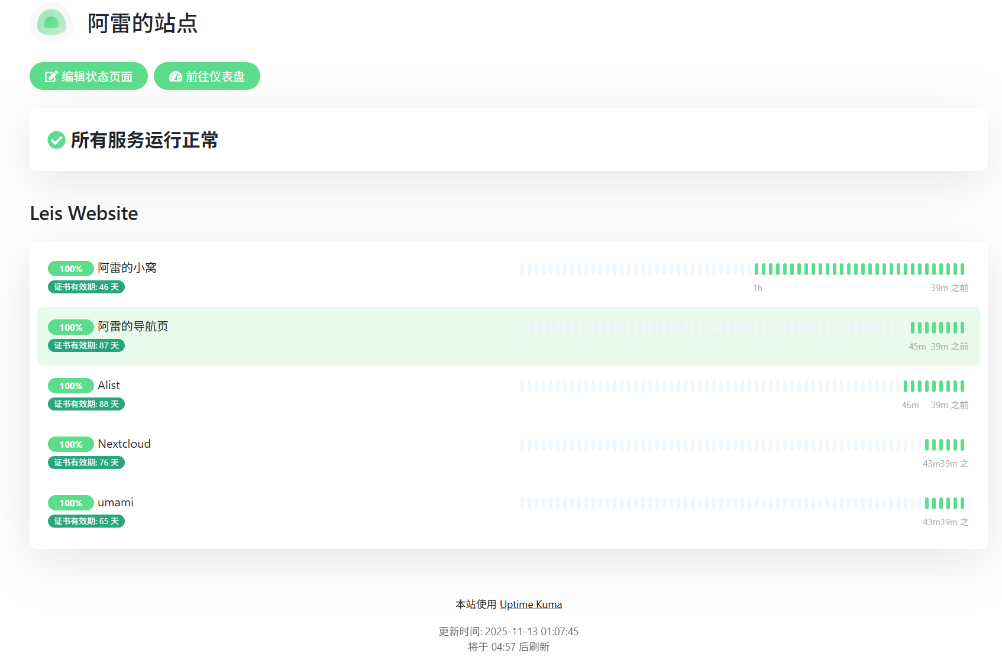Click the 100% badge for 阿雷的导航页

(71, 327)
